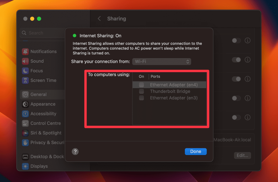This screenshot has height=182, width=278.
Task: Open Notifications settings icon
Action: coord(25,51)
